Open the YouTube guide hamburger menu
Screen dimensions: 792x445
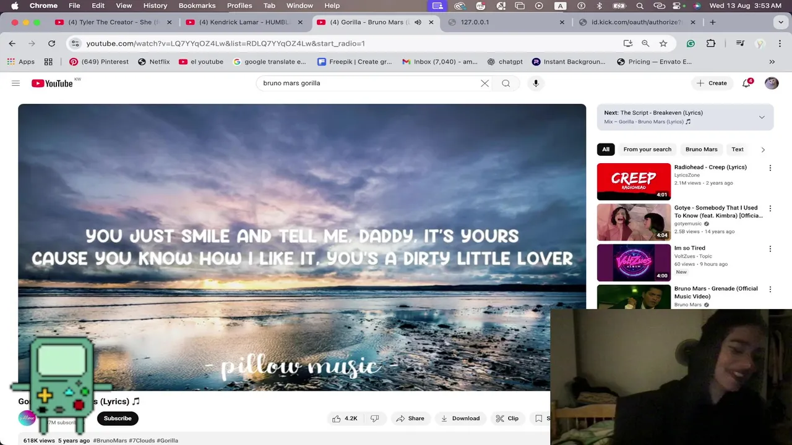point(15,83)
